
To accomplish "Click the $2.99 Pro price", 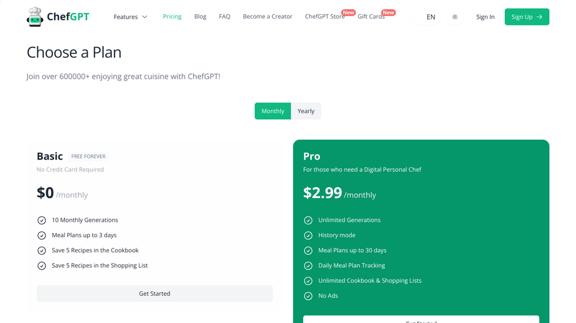I will [323, 193].
